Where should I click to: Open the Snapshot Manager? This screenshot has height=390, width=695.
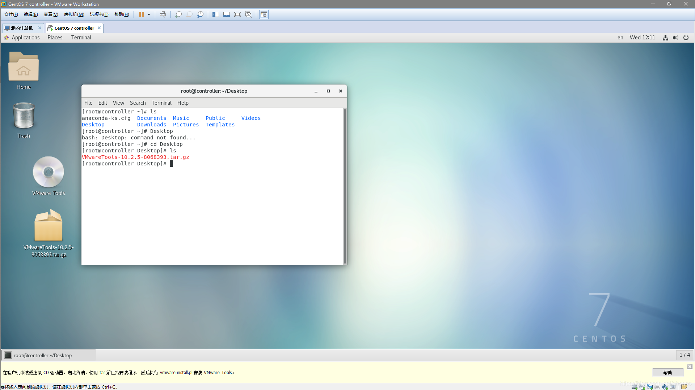(200, 14)
